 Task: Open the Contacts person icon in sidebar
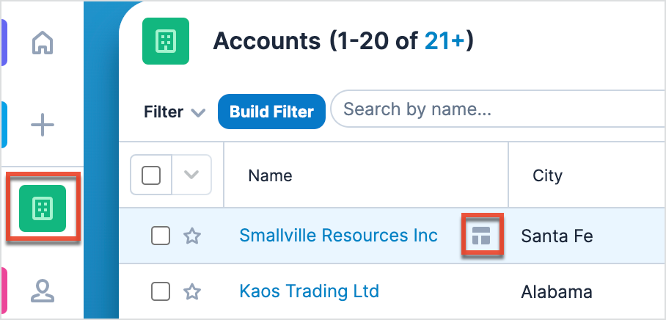coord(43,291)
